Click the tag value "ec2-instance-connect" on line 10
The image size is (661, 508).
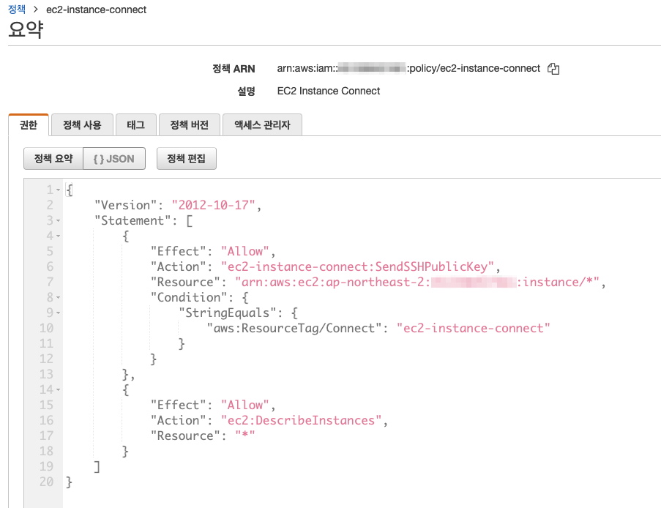(x=474, y=329)
